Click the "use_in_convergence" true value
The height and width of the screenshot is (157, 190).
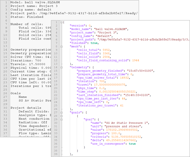[x=132, y=144]
